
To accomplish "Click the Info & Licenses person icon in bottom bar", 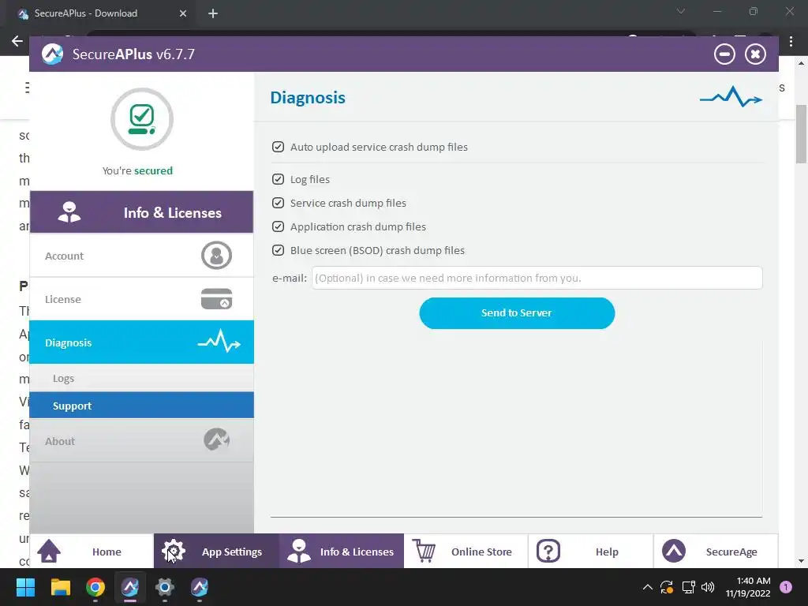I will pos(299,551).
